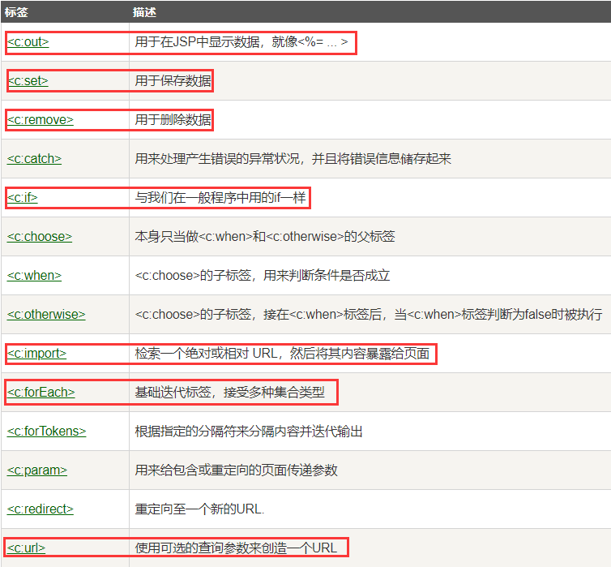This screenshot has height=567, width=611.
Task: Click the <c:param> tag link
Action: (37, 470)
